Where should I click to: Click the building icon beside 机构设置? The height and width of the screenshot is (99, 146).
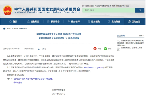[28, 21]
